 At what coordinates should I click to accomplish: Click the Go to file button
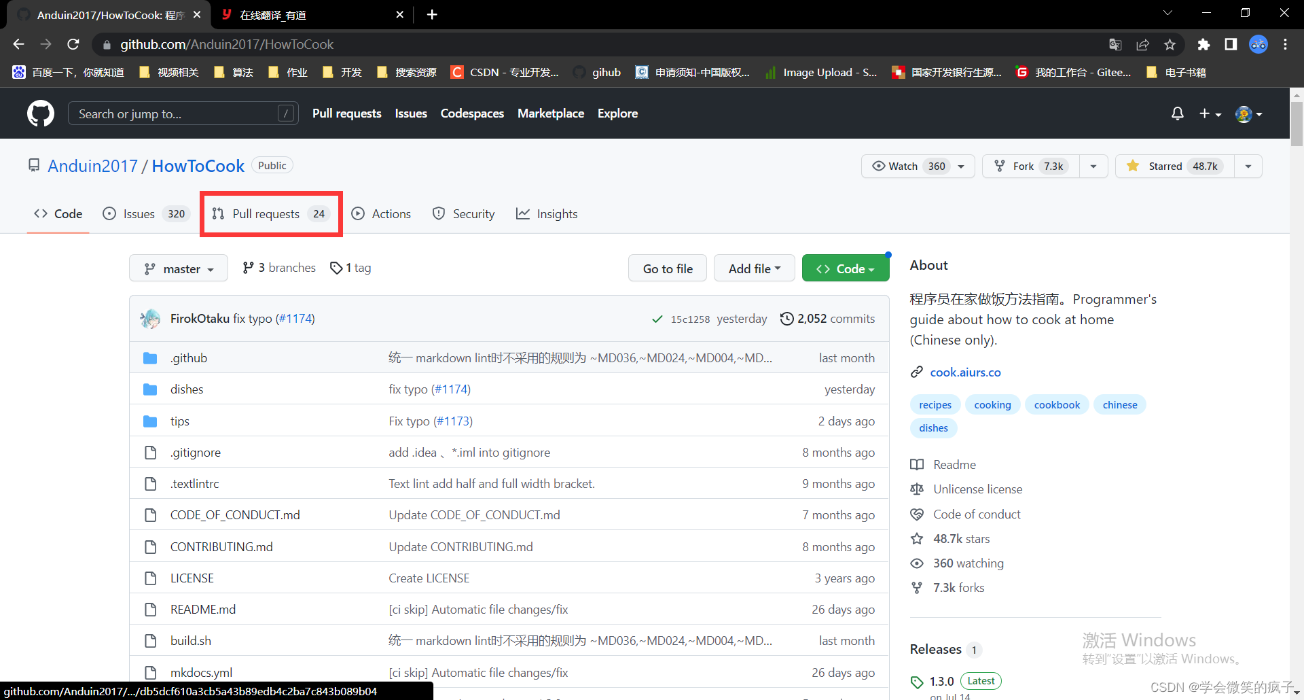click(668, 268)
